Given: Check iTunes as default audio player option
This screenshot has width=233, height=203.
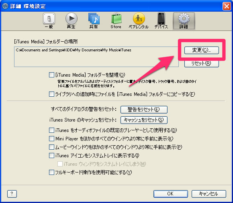Looking at the screenshot, I should point(51,130).
